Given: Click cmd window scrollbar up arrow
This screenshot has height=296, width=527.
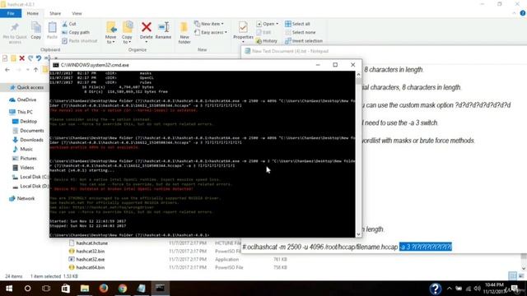Looking at the screenshot, I should pos(358,74).
